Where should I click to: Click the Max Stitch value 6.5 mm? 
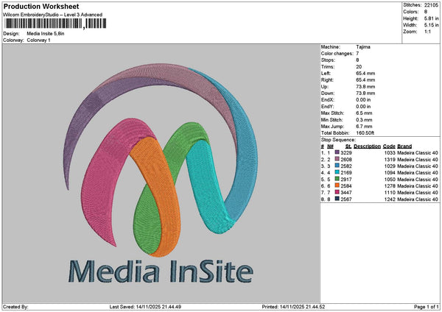coord(364,113)
